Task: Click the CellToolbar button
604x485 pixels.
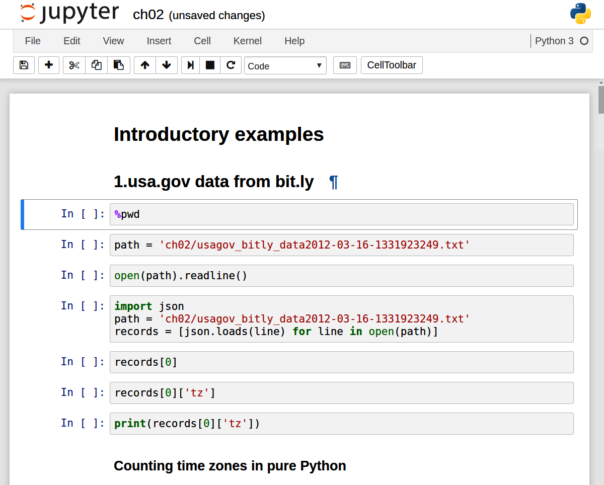Action: (x=391, y=65)
